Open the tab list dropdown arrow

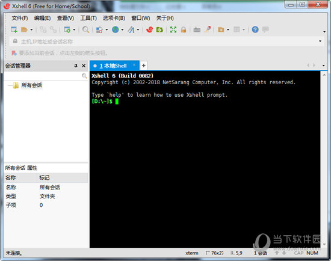pos(324,66)
